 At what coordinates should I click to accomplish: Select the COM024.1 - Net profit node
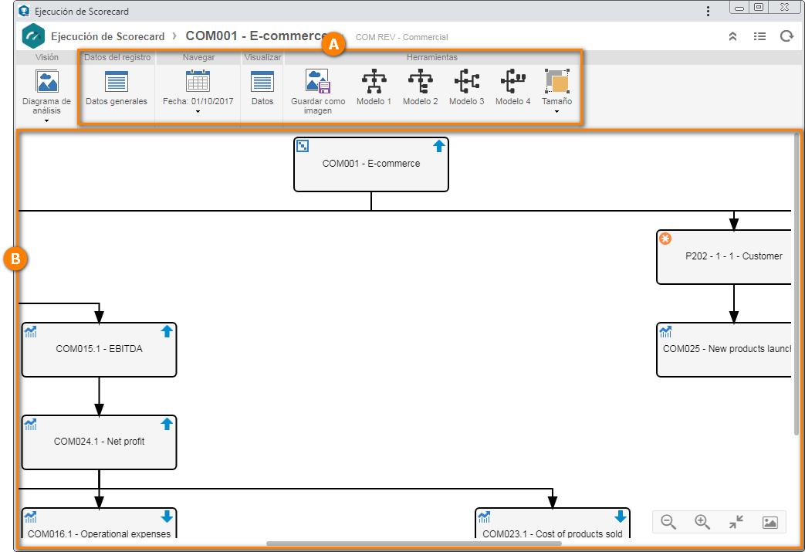[x=99, y=442]
